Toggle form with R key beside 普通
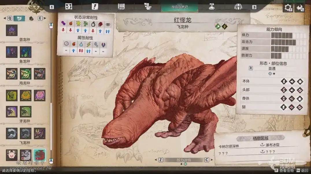 [251, 68]
